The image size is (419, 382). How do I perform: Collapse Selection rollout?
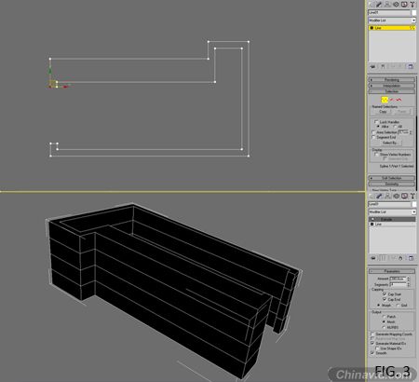(x=392, y=91)
